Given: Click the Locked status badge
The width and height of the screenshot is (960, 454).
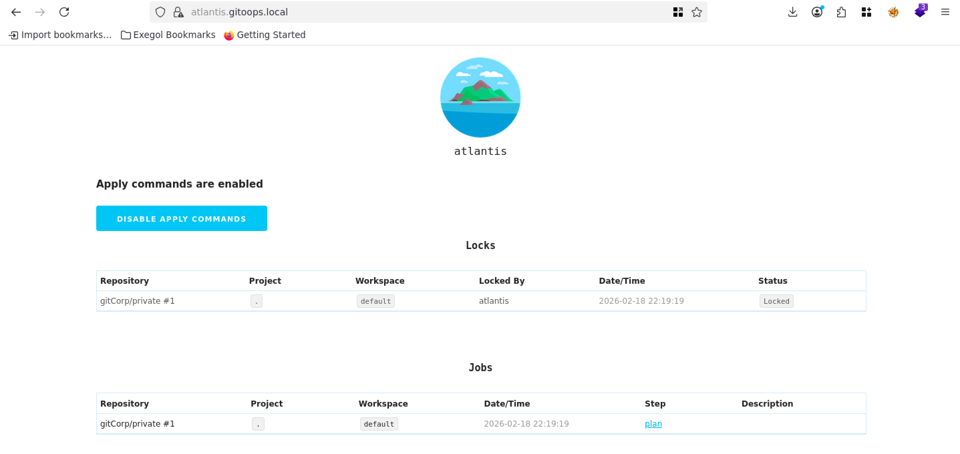Looking at the screenshot, I should [x=776, y=301].
